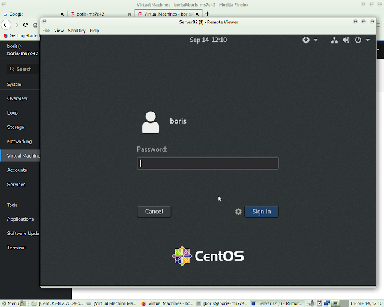This screenshot has width=384, height=307.
Task: Click the Server82 (1) Remote Viewer taskbar entry
Action: tap(277, 303)
